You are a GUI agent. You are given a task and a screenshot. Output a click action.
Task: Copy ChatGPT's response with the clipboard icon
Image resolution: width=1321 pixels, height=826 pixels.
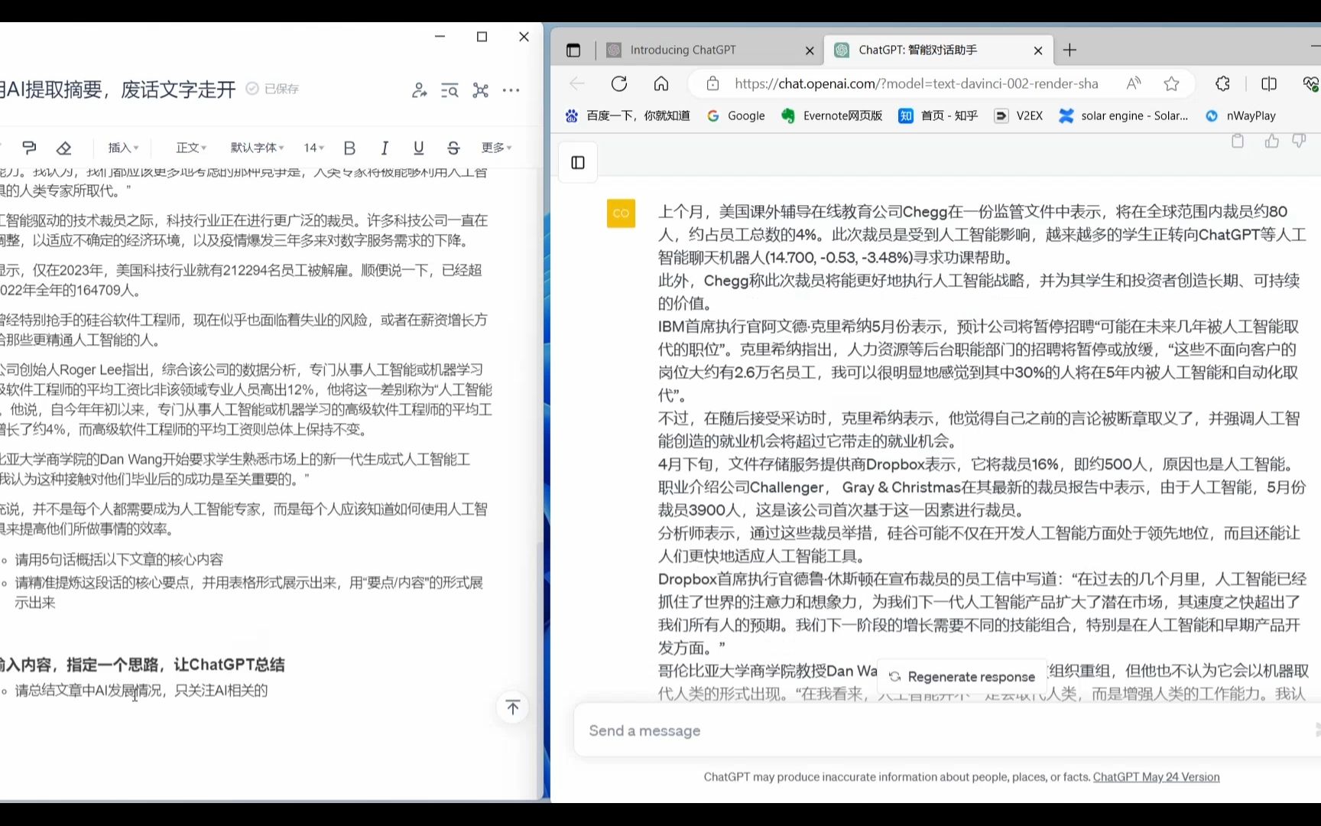click(1238, 141)
